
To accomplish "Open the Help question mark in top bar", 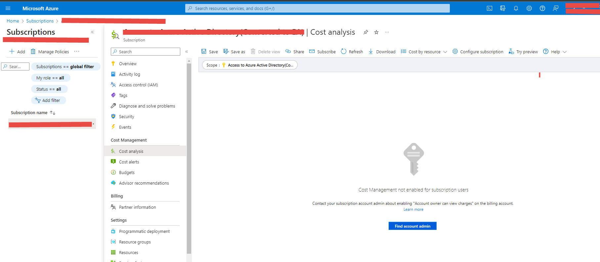I will [542, 8].
